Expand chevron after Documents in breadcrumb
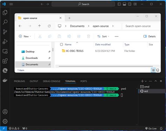The height and width of the screenshot is (131, 166). pos(89,26)
